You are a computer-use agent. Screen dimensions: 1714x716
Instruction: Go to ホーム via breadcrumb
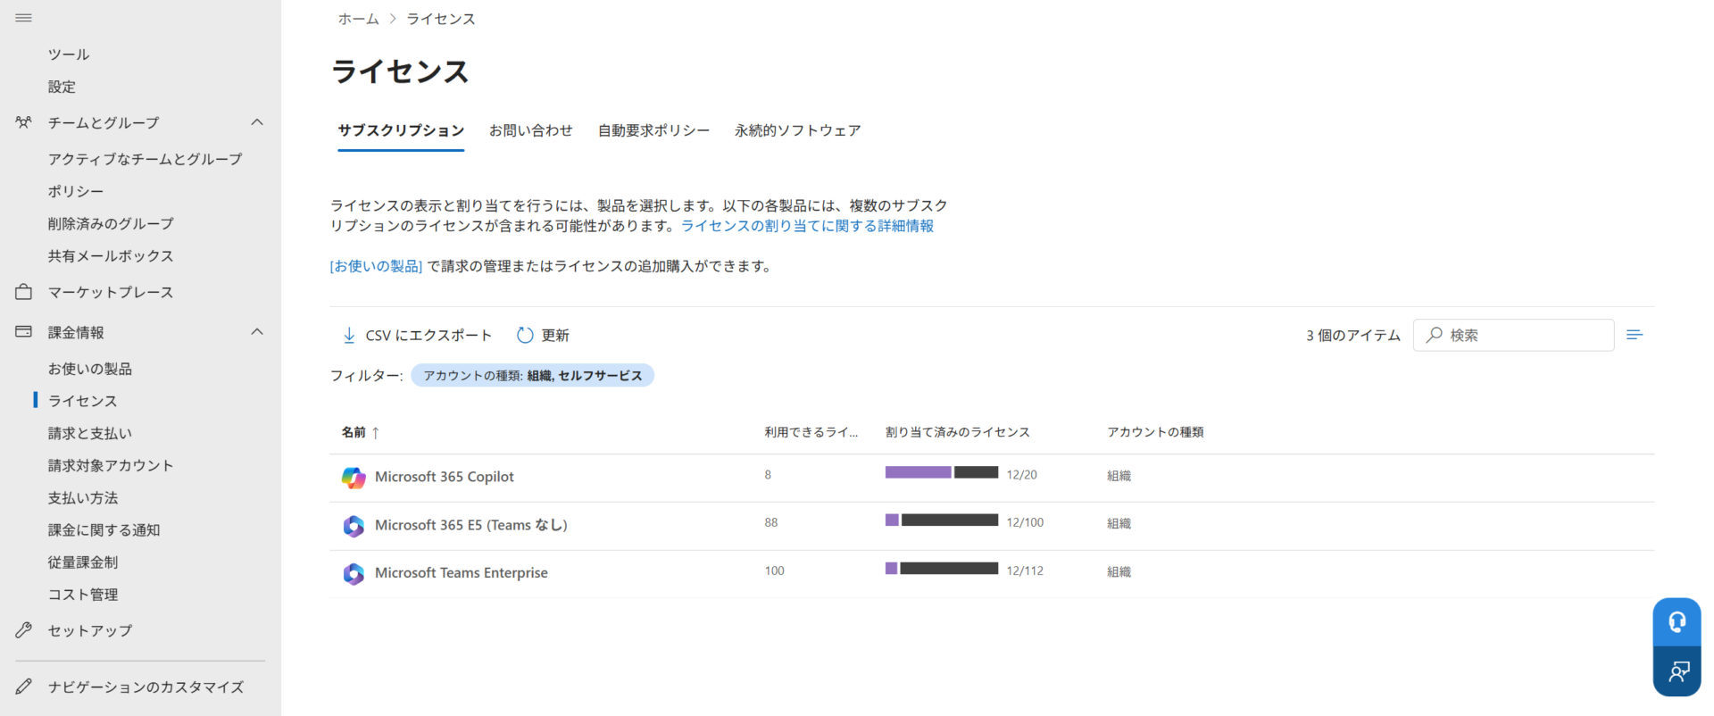(358, 19)
